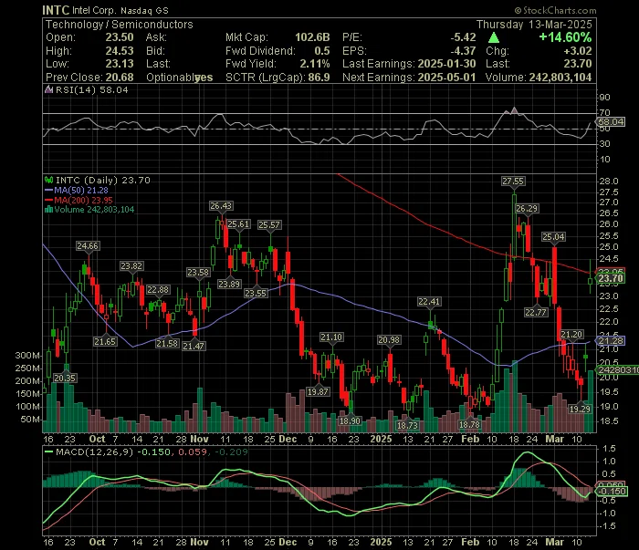Click the low price label 18.90
Image resolution: width=639 pixels, height=550 pixels.
tap(350, 420)
